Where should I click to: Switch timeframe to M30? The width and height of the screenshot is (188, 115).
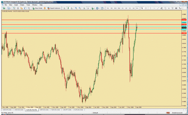click(119, 8)
